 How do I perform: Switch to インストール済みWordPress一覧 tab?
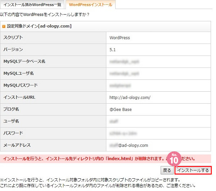click(x=32, y=5)
